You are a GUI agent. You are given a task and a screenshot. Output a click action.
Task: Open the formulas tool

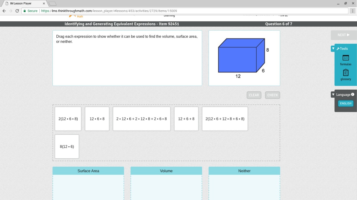[346, 60]
